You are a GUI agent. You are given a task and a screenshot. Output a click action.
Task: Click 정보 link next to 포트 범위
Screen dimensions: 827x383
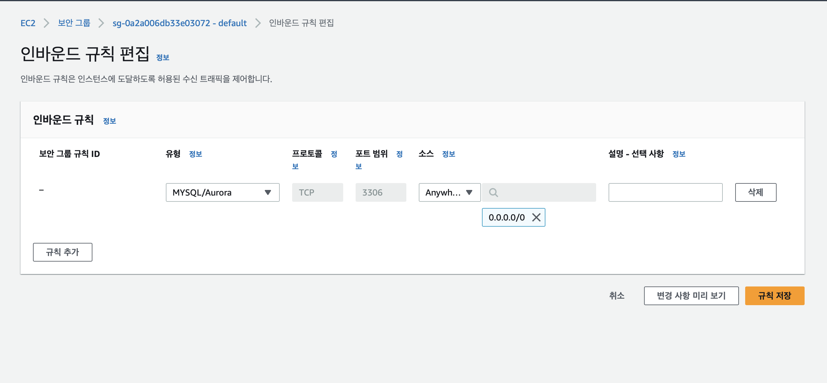click(399, 154)
